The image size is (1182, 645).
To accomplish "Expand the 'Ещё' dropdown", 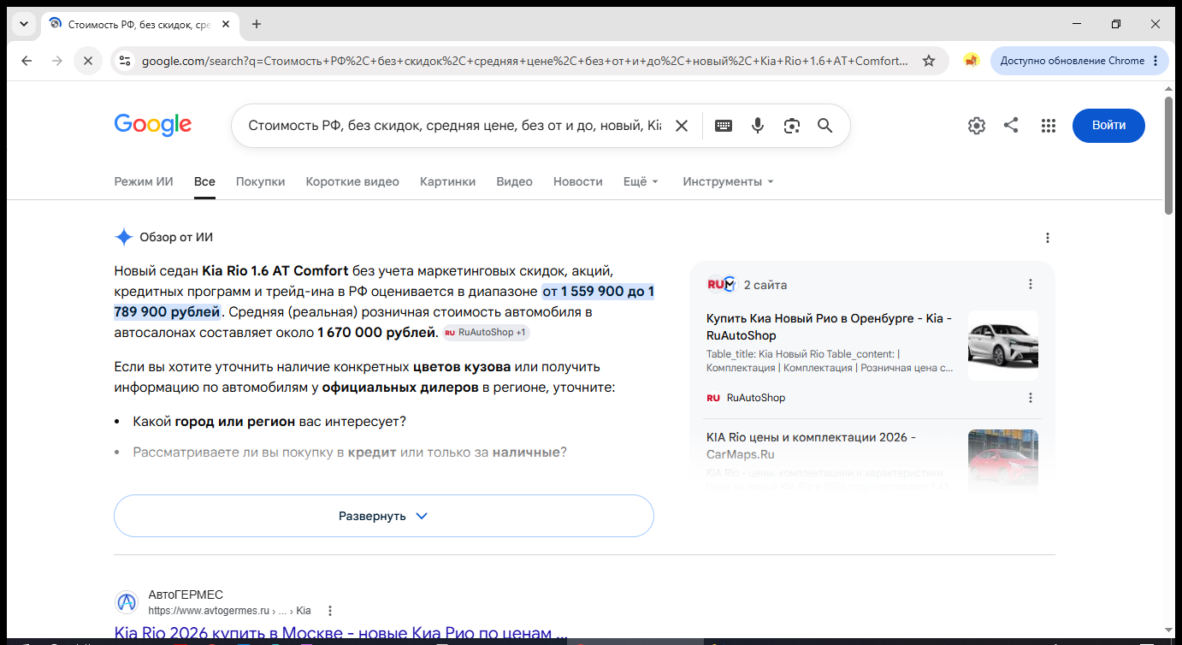I will point(641,181).
